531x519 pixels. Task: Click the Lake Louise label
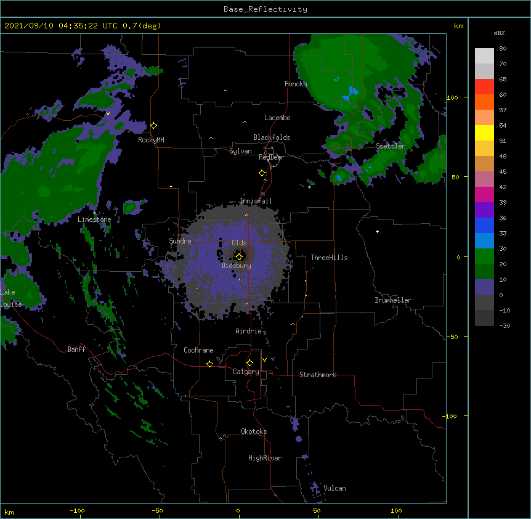[11, 298]
